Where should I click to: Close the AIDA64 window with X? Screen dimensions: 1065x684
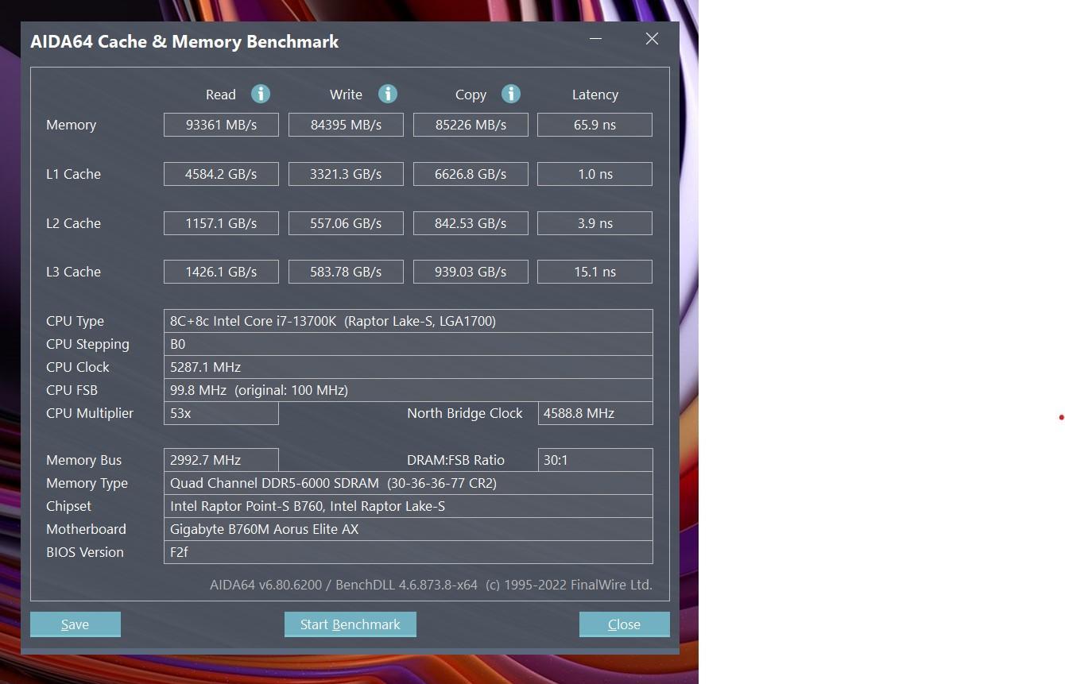pos(652,38)
